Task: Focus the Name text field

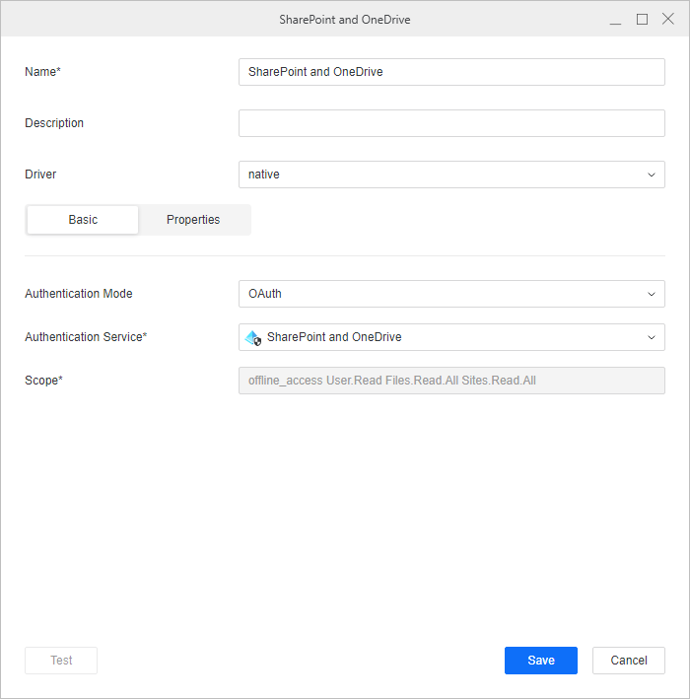Action: (x=451, y=72)
